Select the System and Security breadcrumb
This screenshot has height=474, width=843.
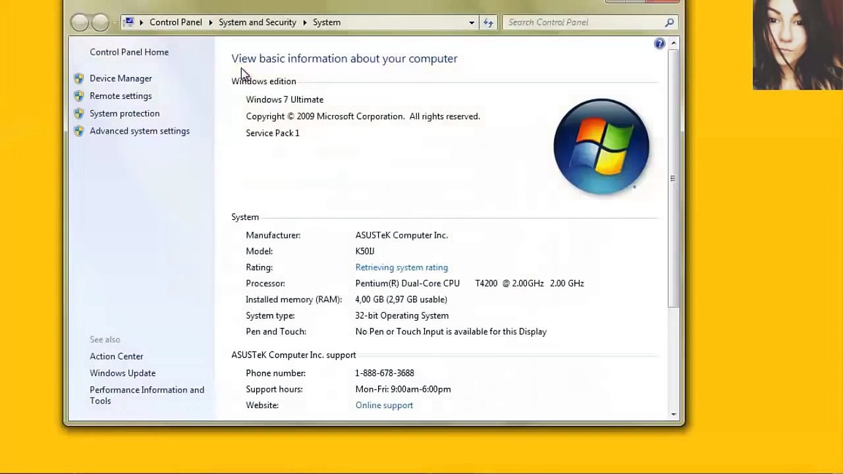point(258,22)
